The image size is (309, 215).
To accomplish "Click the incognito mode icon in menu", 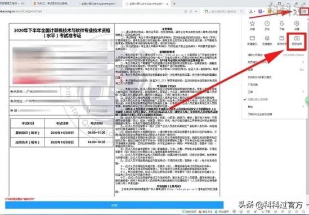I will point(267,38).
